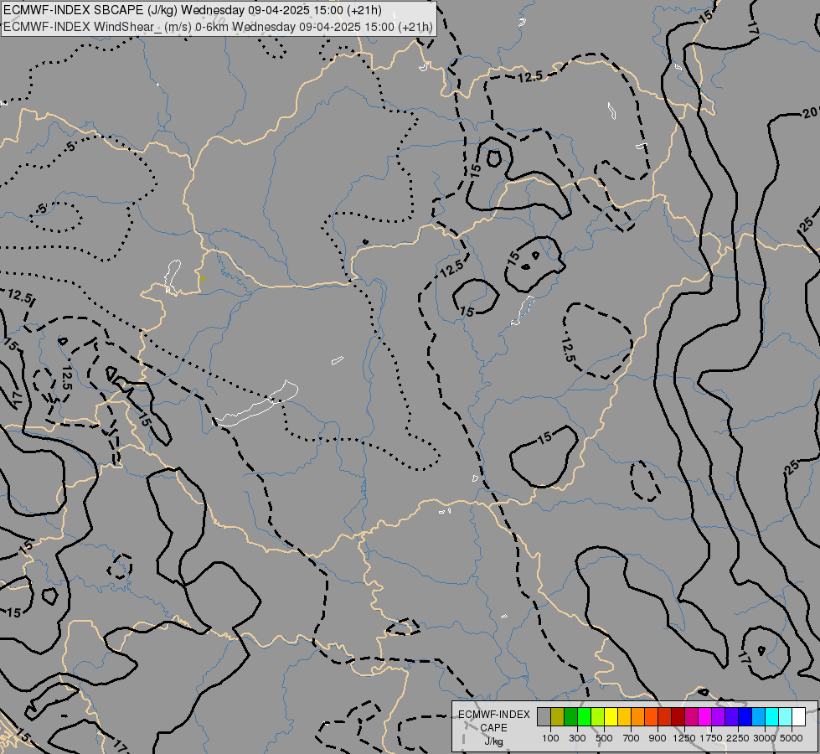The width and height of the screenshot is (820, 754).
Task: Click the ECMWF-INDEX label in legend
Action: click(494, 715)
